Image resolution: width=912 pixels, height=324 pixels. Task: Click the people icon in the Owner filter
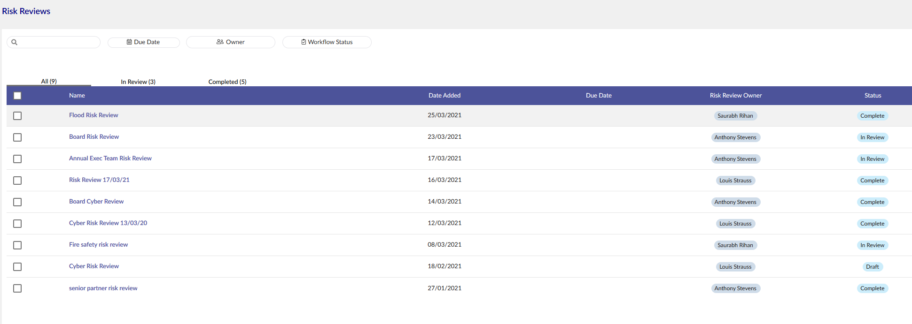(220, 42)
